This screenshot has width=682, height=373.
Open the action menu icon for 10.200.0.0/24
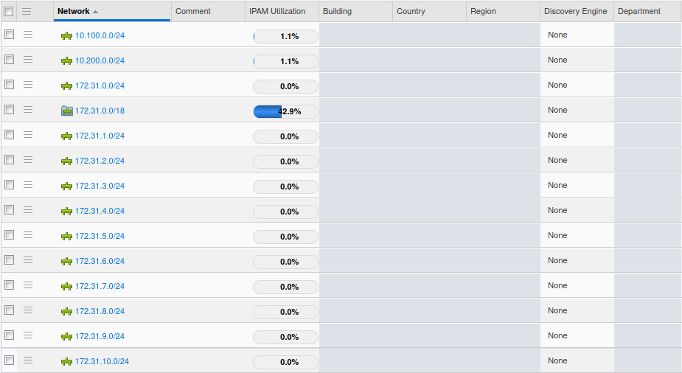(28, 60)
